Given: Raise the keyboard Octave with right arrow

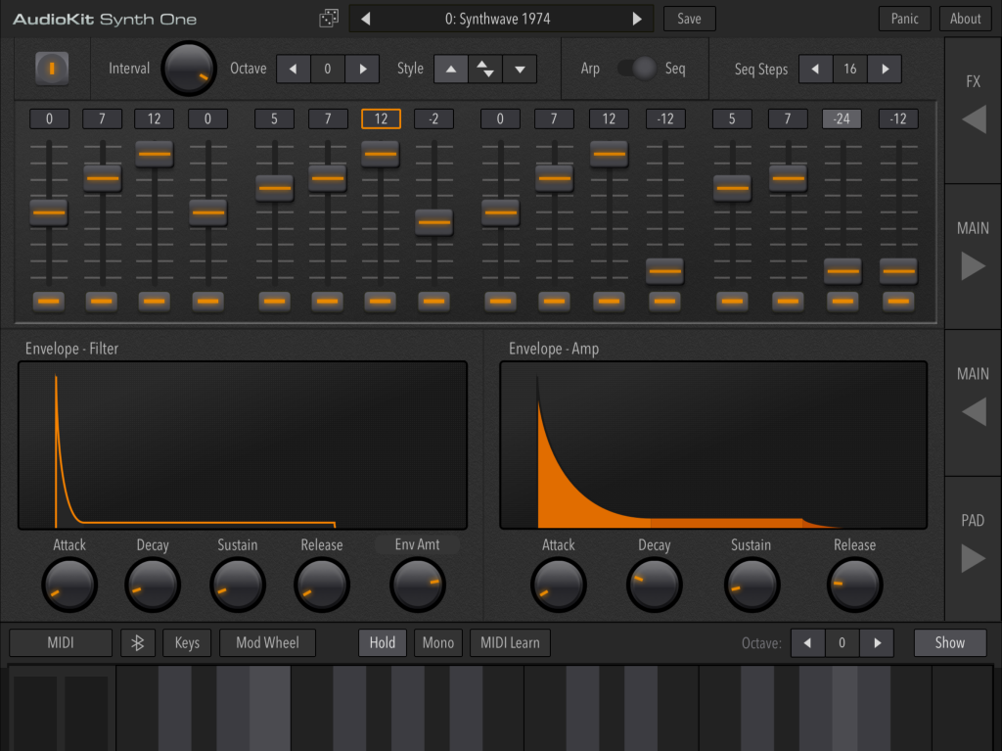Looking at the screenshot, I should click(x=877, y=643).
